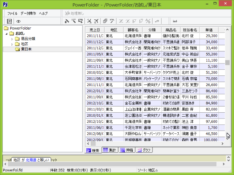
Task: Click the filter panel's up arrow
Action: pyautogui.click(x=229, y=157)
